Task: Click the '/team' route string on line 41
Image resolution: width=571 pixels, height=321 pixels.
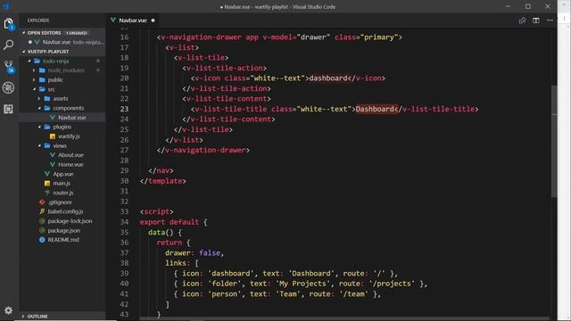Action: click(x=353, y=293)
